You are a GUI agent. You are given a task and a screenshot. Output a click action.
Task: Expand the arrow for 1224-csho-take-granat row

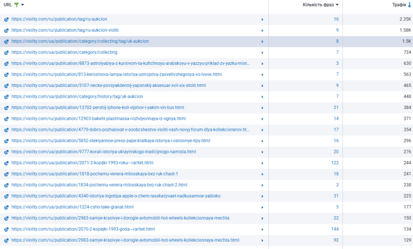pyautogui.click(x=262, y=207)
